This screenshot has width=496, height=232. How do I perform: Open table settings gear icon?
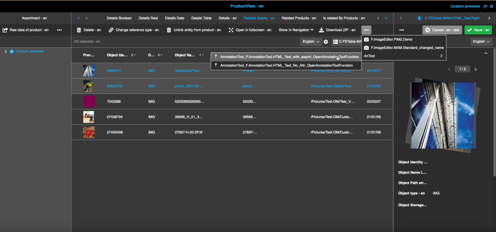[x=326, y=42]
